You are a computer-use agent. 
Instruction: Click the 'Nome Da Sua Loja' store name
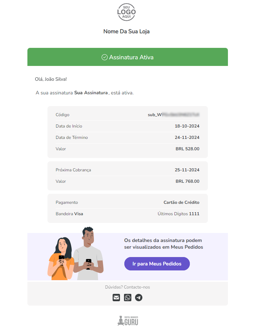point(127,31)
